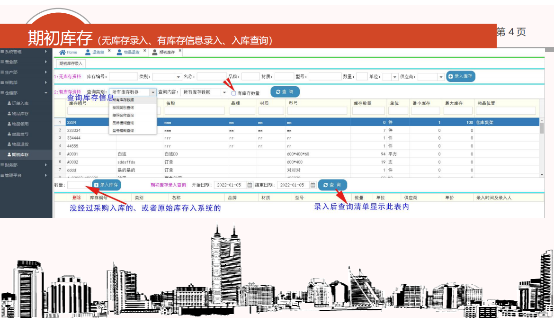
Task: Open the 查询类别 dropdown arrow
Action: click(153, 92)
